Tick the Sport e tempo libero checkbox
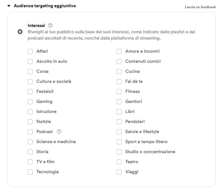Viewport: 223px width, 193px height. click(119, 142)
